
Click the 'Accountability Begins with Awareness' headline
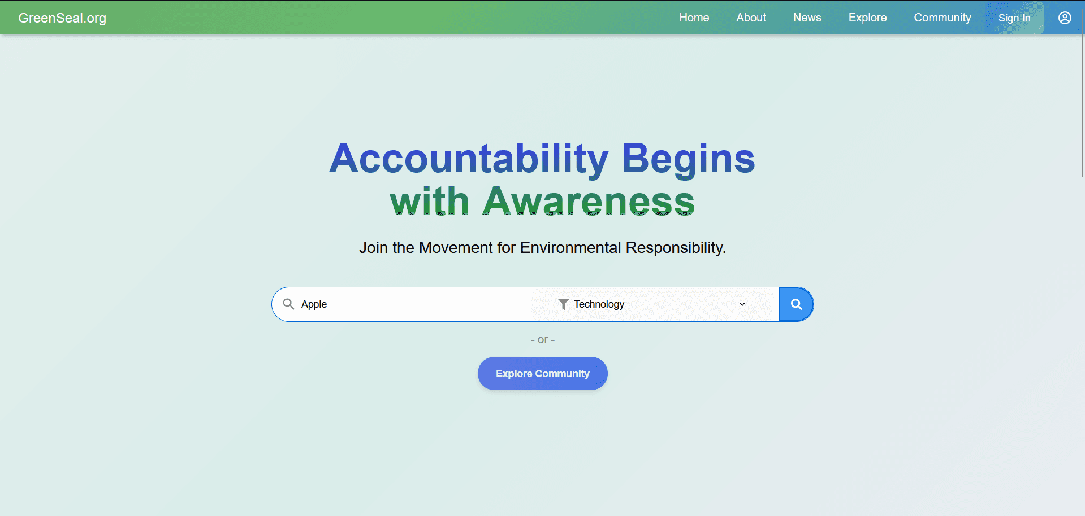[x=542, y=180]
